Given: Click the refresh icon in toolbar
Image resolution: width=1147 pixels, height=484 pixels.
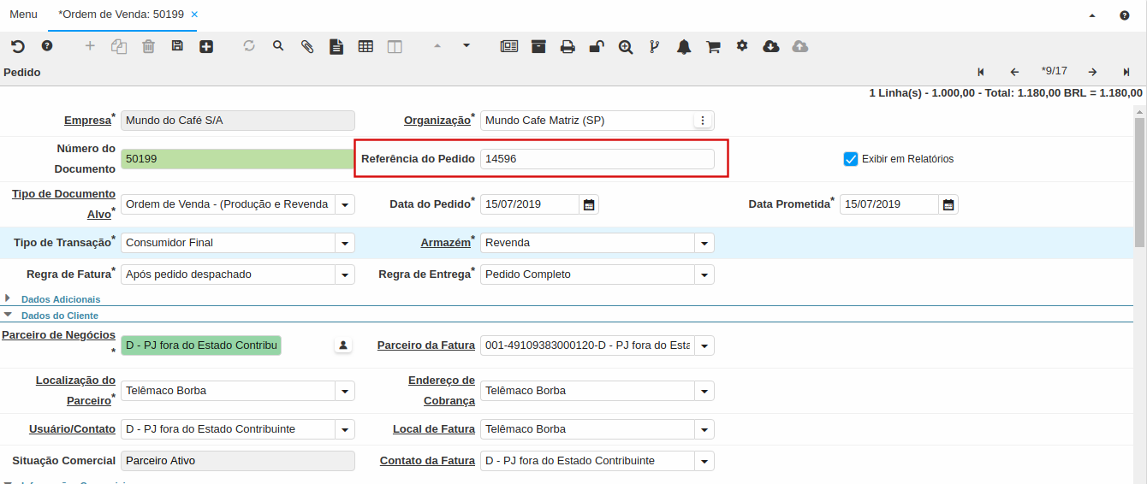Looking at the screenshot, I should [249, 46].
